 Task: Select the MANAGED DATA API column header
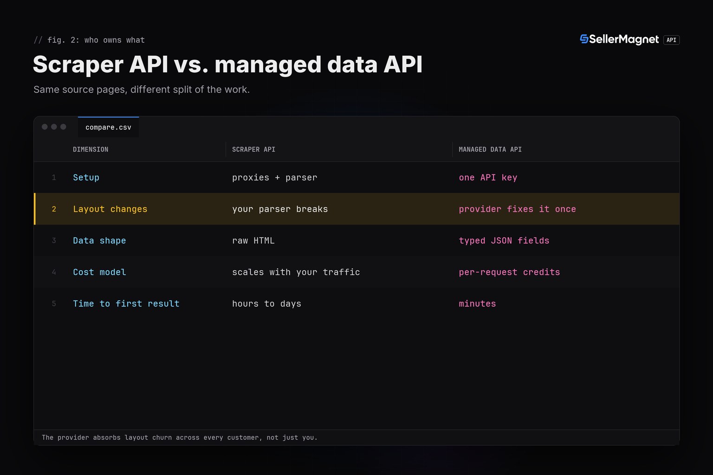pyautogui.click(x=490, y=149)
